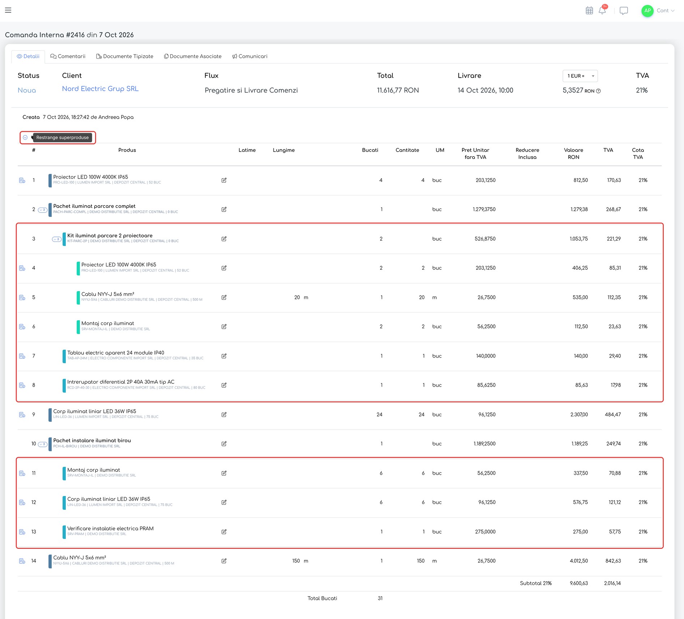Edit the Verificare instalatie electrica PRAM row
The image size is (684, 619).
224,532
